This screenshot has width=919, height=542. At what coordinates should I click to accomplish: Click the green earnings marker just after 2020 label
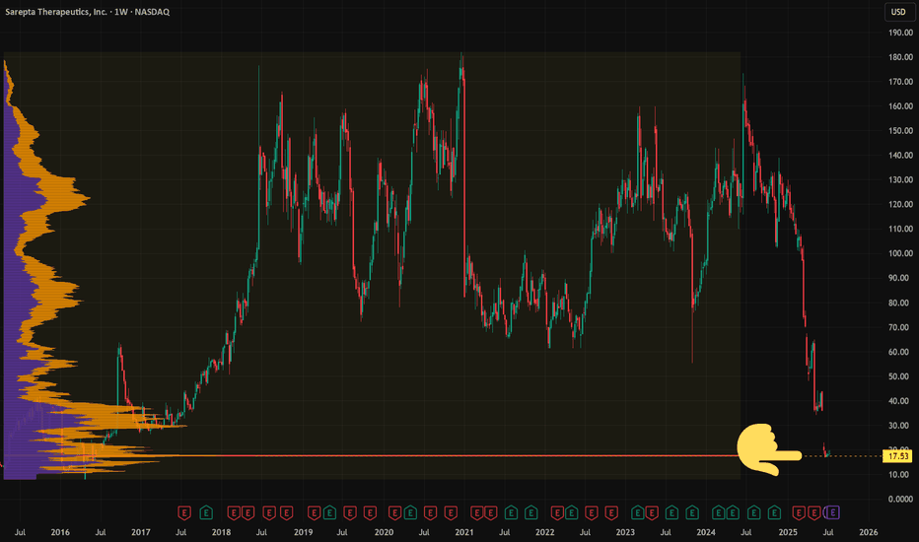coord(410,513)
